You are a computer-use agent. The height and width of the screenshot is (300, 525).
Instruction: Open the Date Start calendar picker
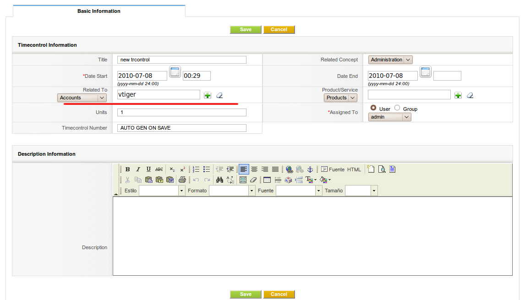(x=175, y=71)
